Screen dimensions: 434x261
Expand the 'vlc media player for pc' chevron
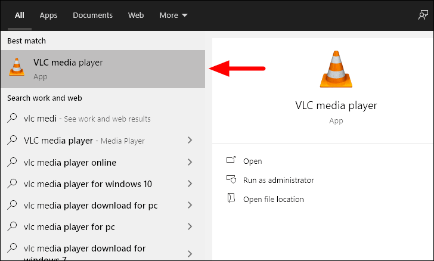click(x=190, y=226)
